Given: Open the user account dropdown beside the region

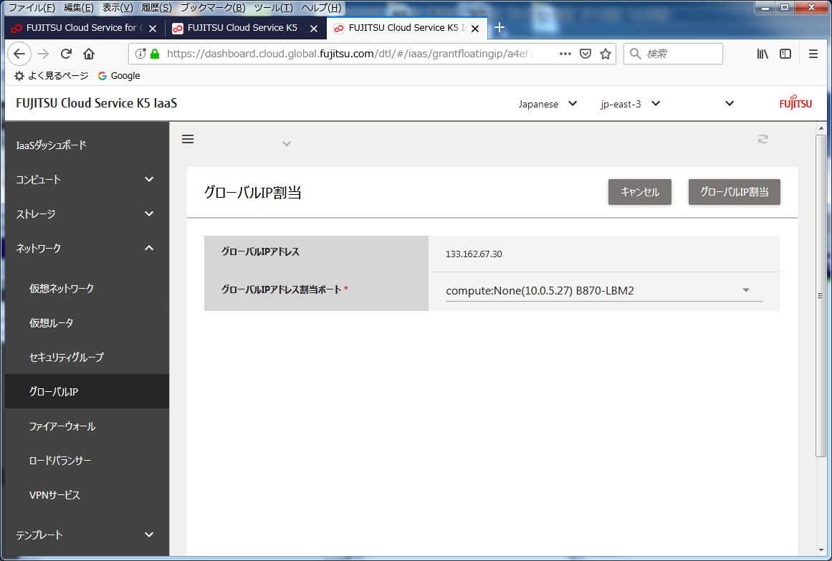Looking at the screenshot, I should (x=730, y=103).
